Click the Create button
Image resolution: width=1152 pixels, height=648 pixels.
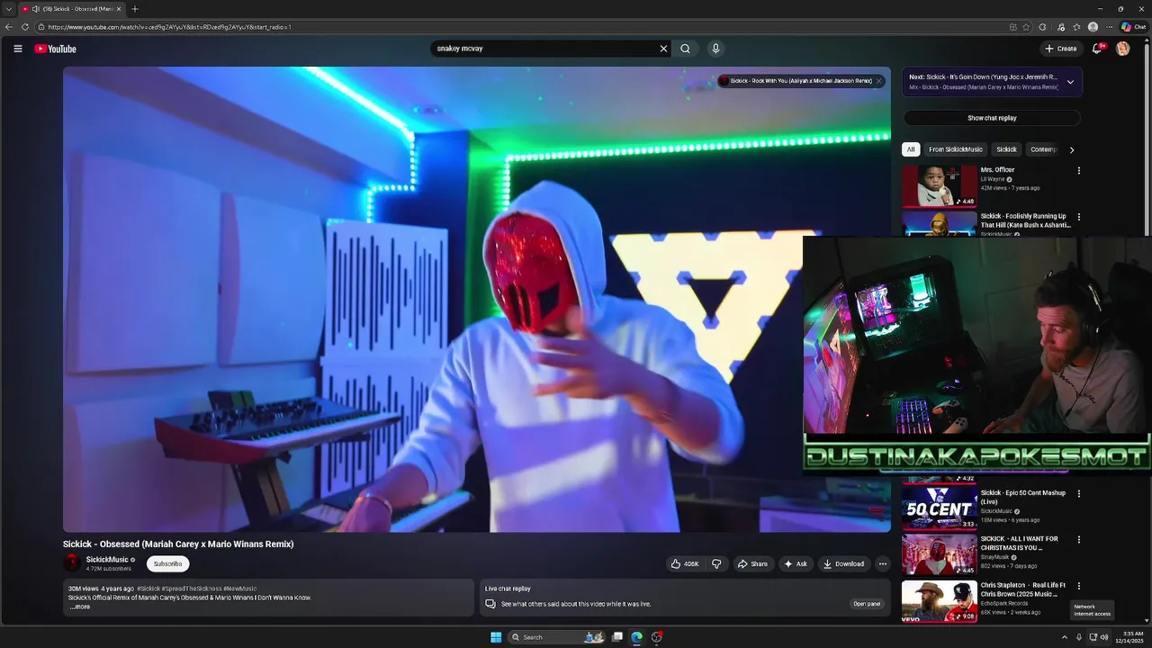[x=1061, y=49]
